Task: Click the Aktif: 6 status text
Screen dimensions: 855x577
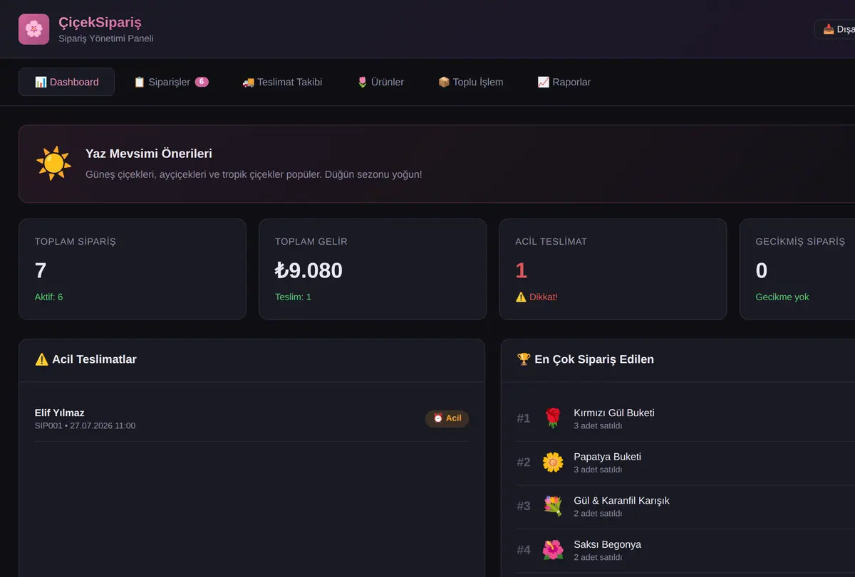Action: pyautogui.click(x=48, y=297)
